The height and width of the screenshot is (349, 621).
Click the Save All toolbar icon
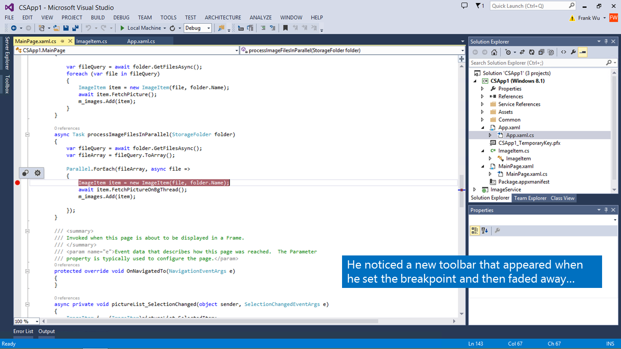tap(75, 28)
